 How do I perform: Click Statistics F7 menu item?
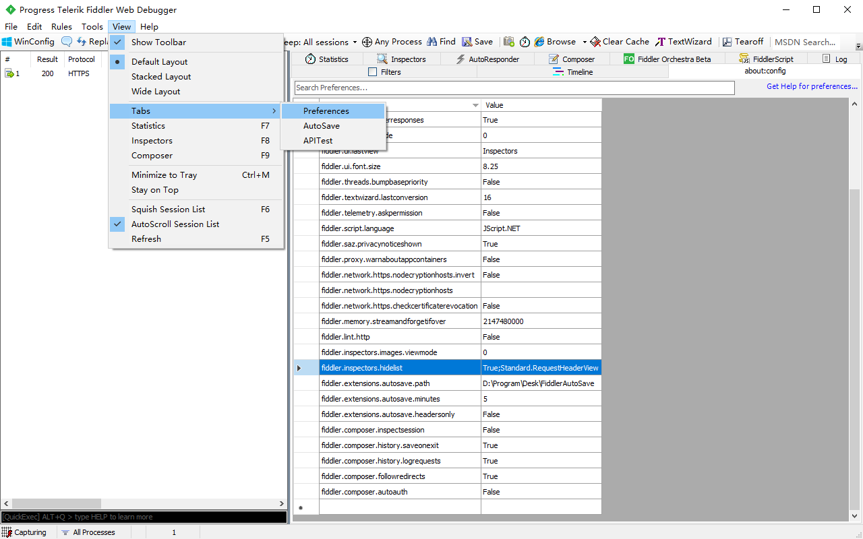(196, 126)
